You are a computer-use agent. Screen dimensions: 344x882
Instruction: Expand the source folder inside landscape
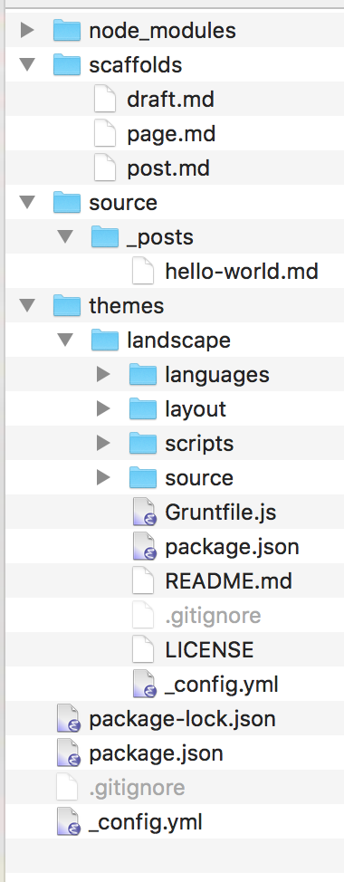point(103,477)
